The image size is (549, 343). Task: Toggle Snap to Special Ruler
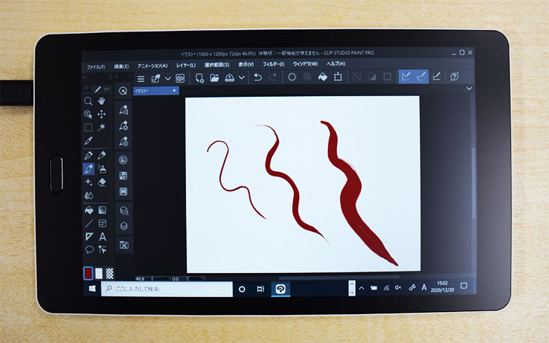[421, 77]
